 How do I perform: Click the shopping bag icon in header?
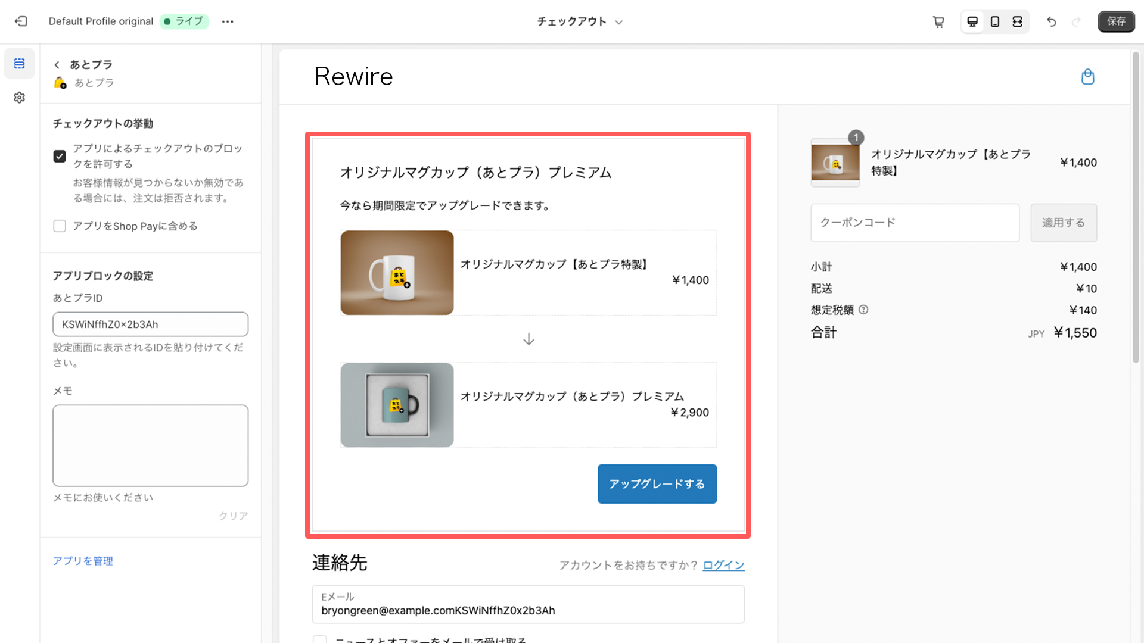(x=1088, y=77)
